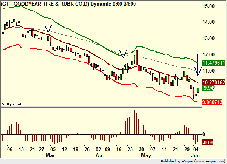Click the date label 04 on time axis

[x=196, y=149]
